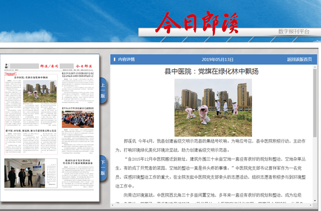Click the article title 县中医院：党旗在绿化林中飘扬
The height and width of the screenshot is (211, 321).
pyautogui.click(x=212, y=71)
